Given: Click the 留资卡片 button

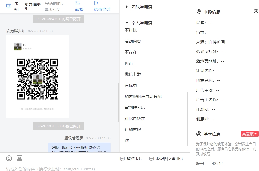Looking at the screenshot, I should tap(131, 159).
